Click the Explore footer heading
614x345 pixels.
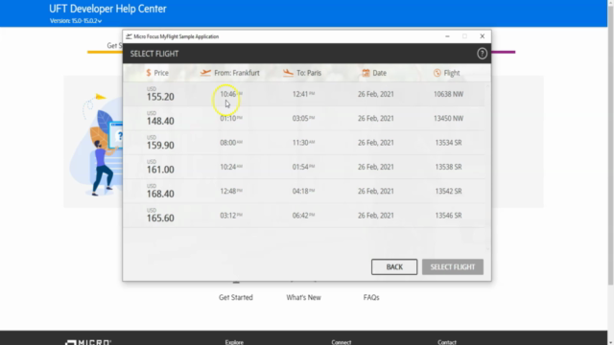point(234,342)
